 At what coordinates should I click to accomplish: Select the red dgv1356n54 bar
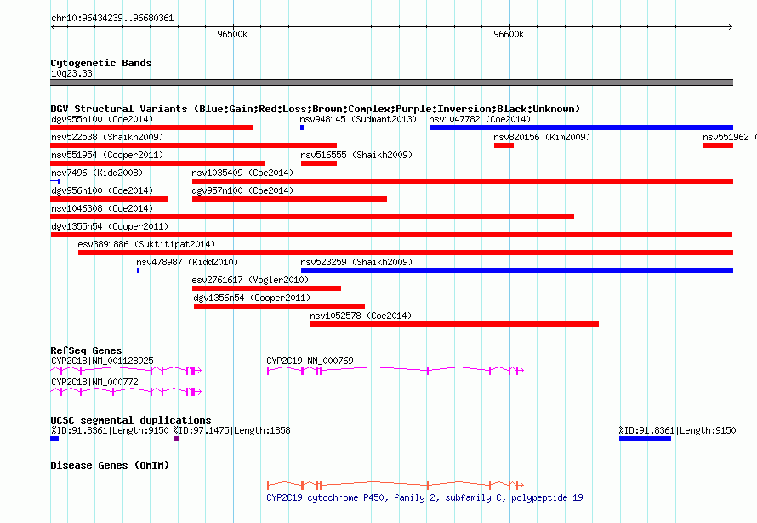(x=279, y=306)
